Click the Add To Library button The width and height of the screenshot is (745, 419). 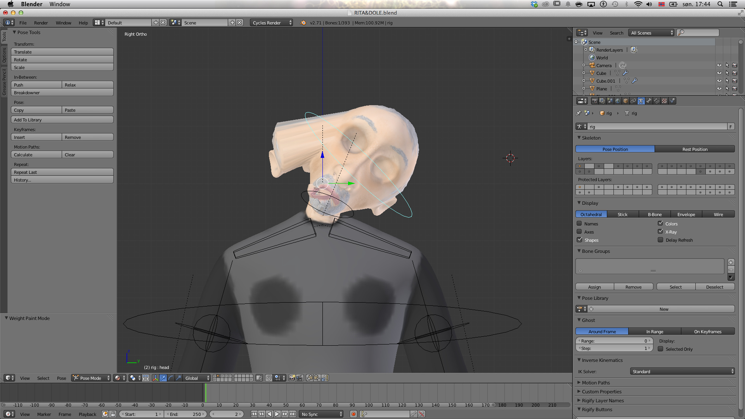pos(62,120)
